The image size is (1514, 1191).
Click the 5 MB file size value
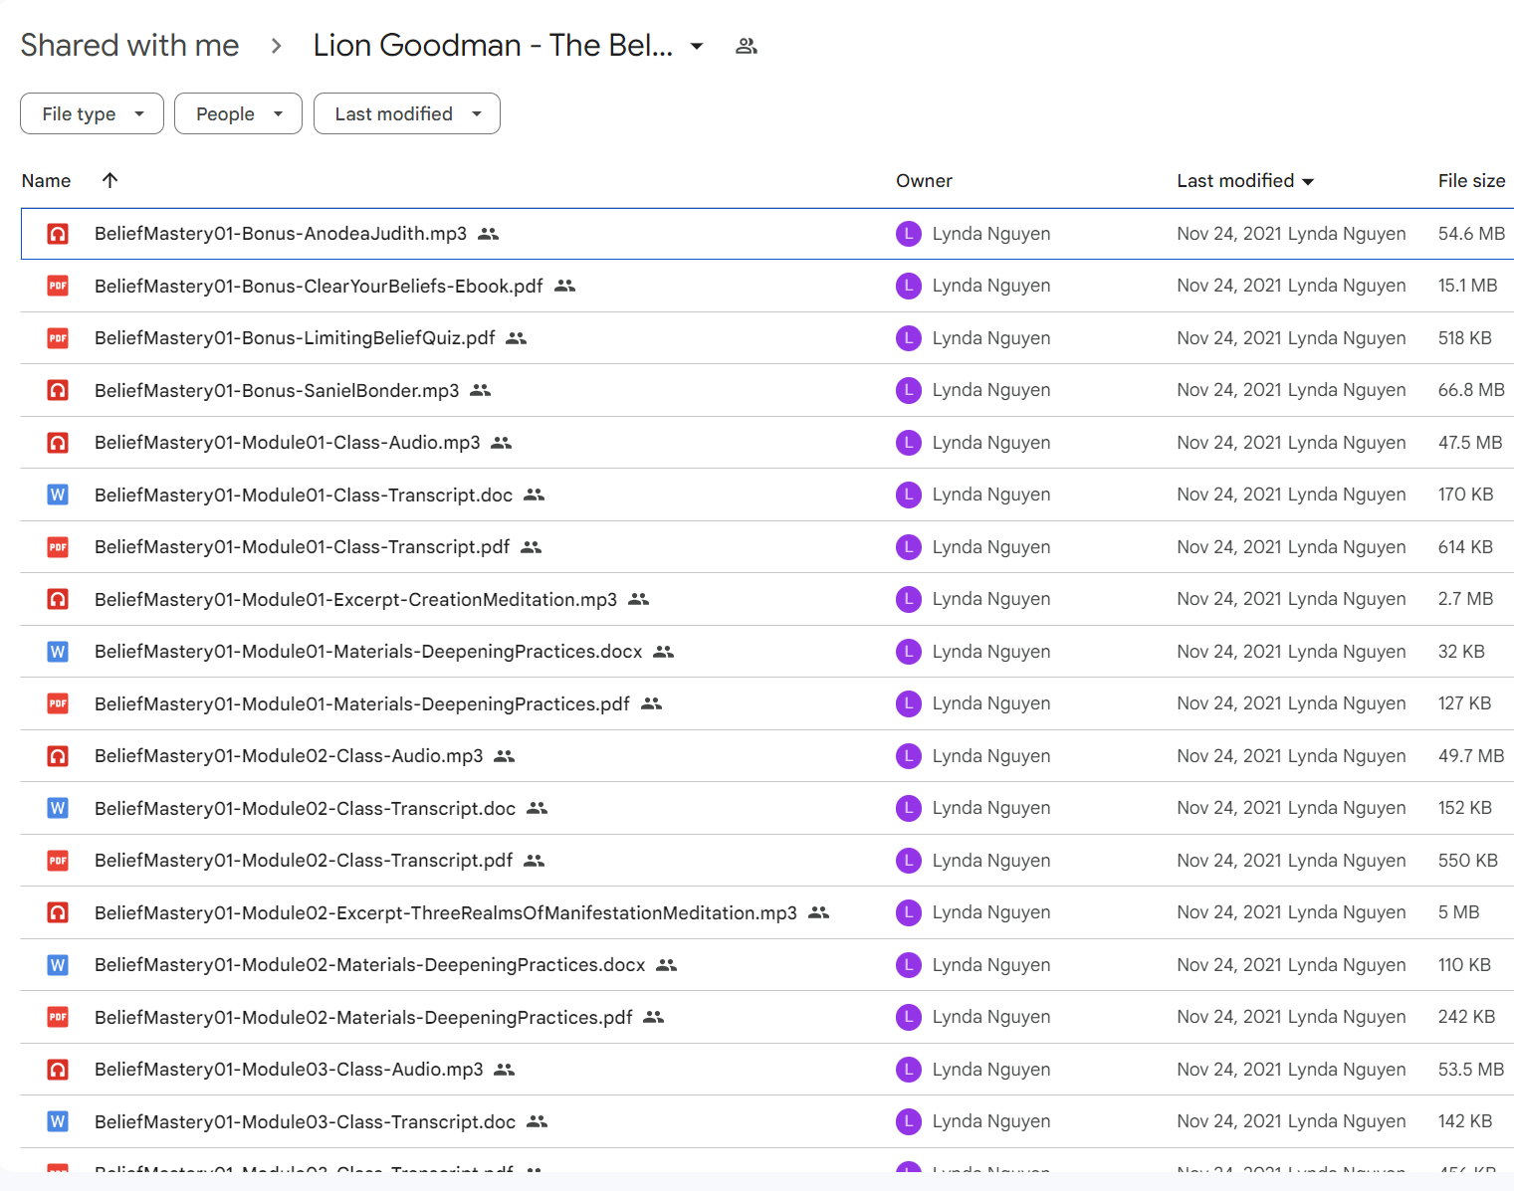click(x=1458, y=912)
